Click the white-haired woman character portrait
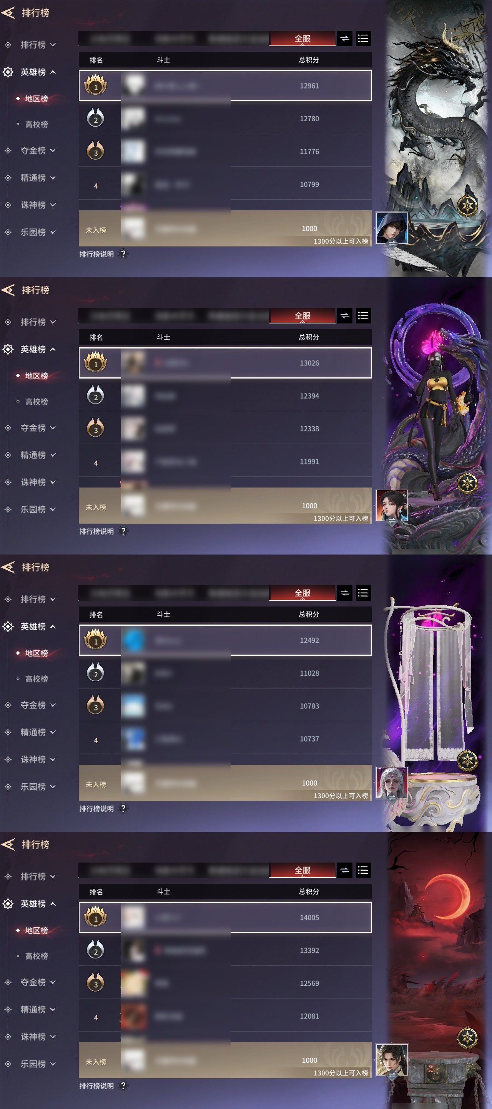Viewport: 492px width, 1109px height. pos(391,783)
